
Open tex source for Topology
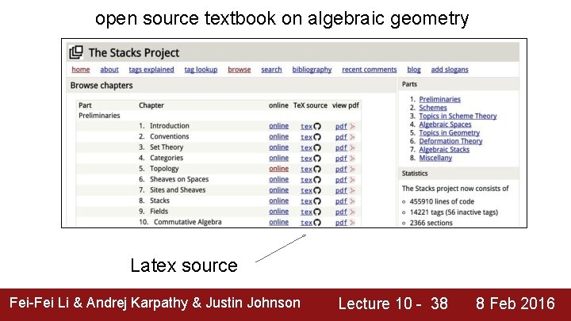tap(306, 170)
